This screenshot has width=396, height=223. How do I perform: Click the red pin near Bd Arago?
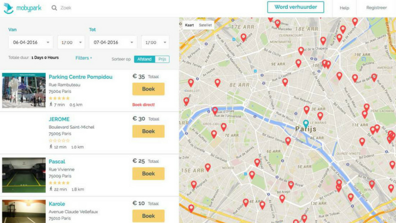click(282, 199)
